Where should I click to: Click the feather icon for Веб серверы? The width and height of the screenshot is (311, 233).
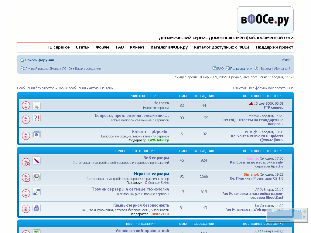[36, 161]
